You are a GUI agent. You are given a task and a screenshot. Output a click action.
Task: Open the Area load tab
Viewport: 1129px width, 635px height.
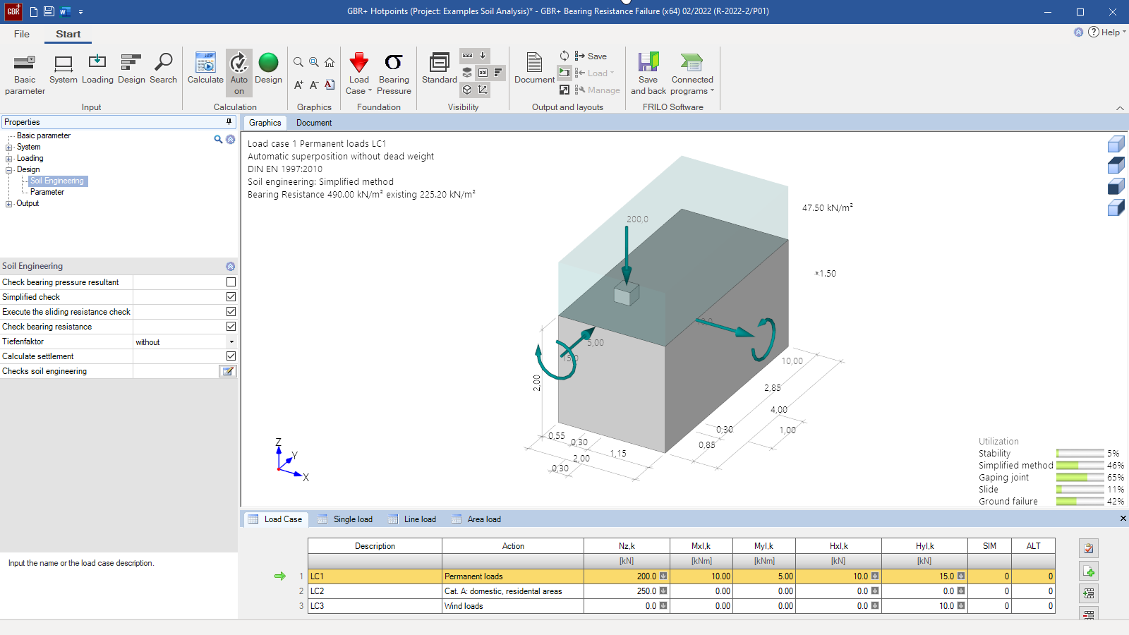[476, 519]
